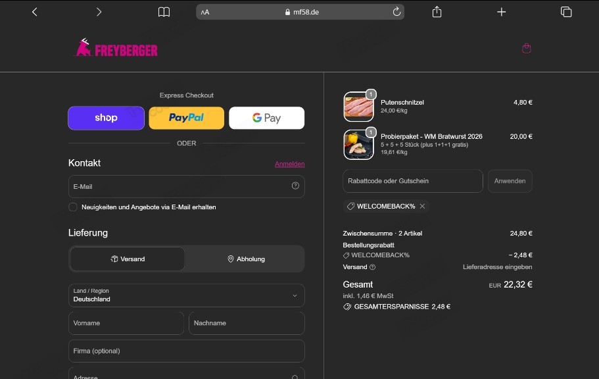Click the 19,61 €/kg unit price
The height and width of the screenshot is (379, 599).
394,152
